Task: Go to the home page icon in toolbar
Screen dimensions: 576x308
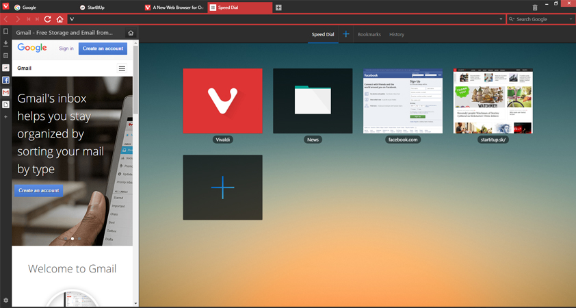Action: pyautogui.click(x=60, y=19)
